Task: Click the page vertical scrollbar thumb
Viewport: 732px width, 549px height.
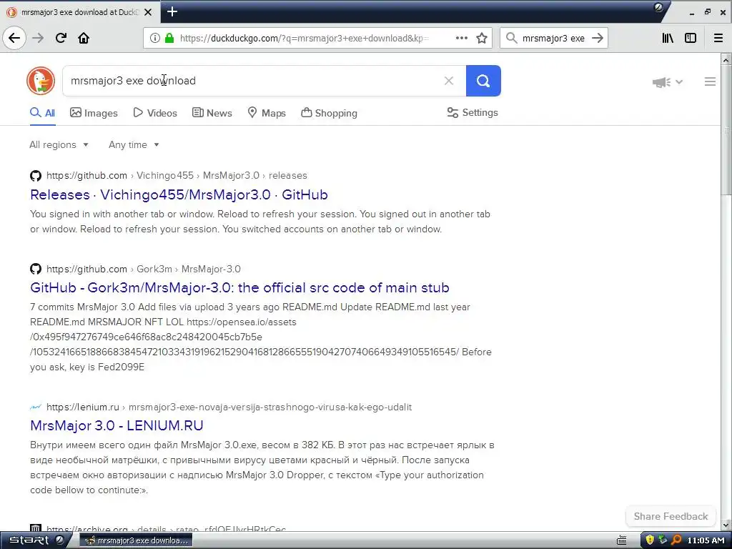Action: click(x=726, y=131)
